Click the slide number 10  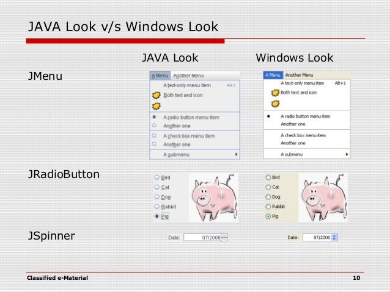pyautogui.click(x=356, y=278)
